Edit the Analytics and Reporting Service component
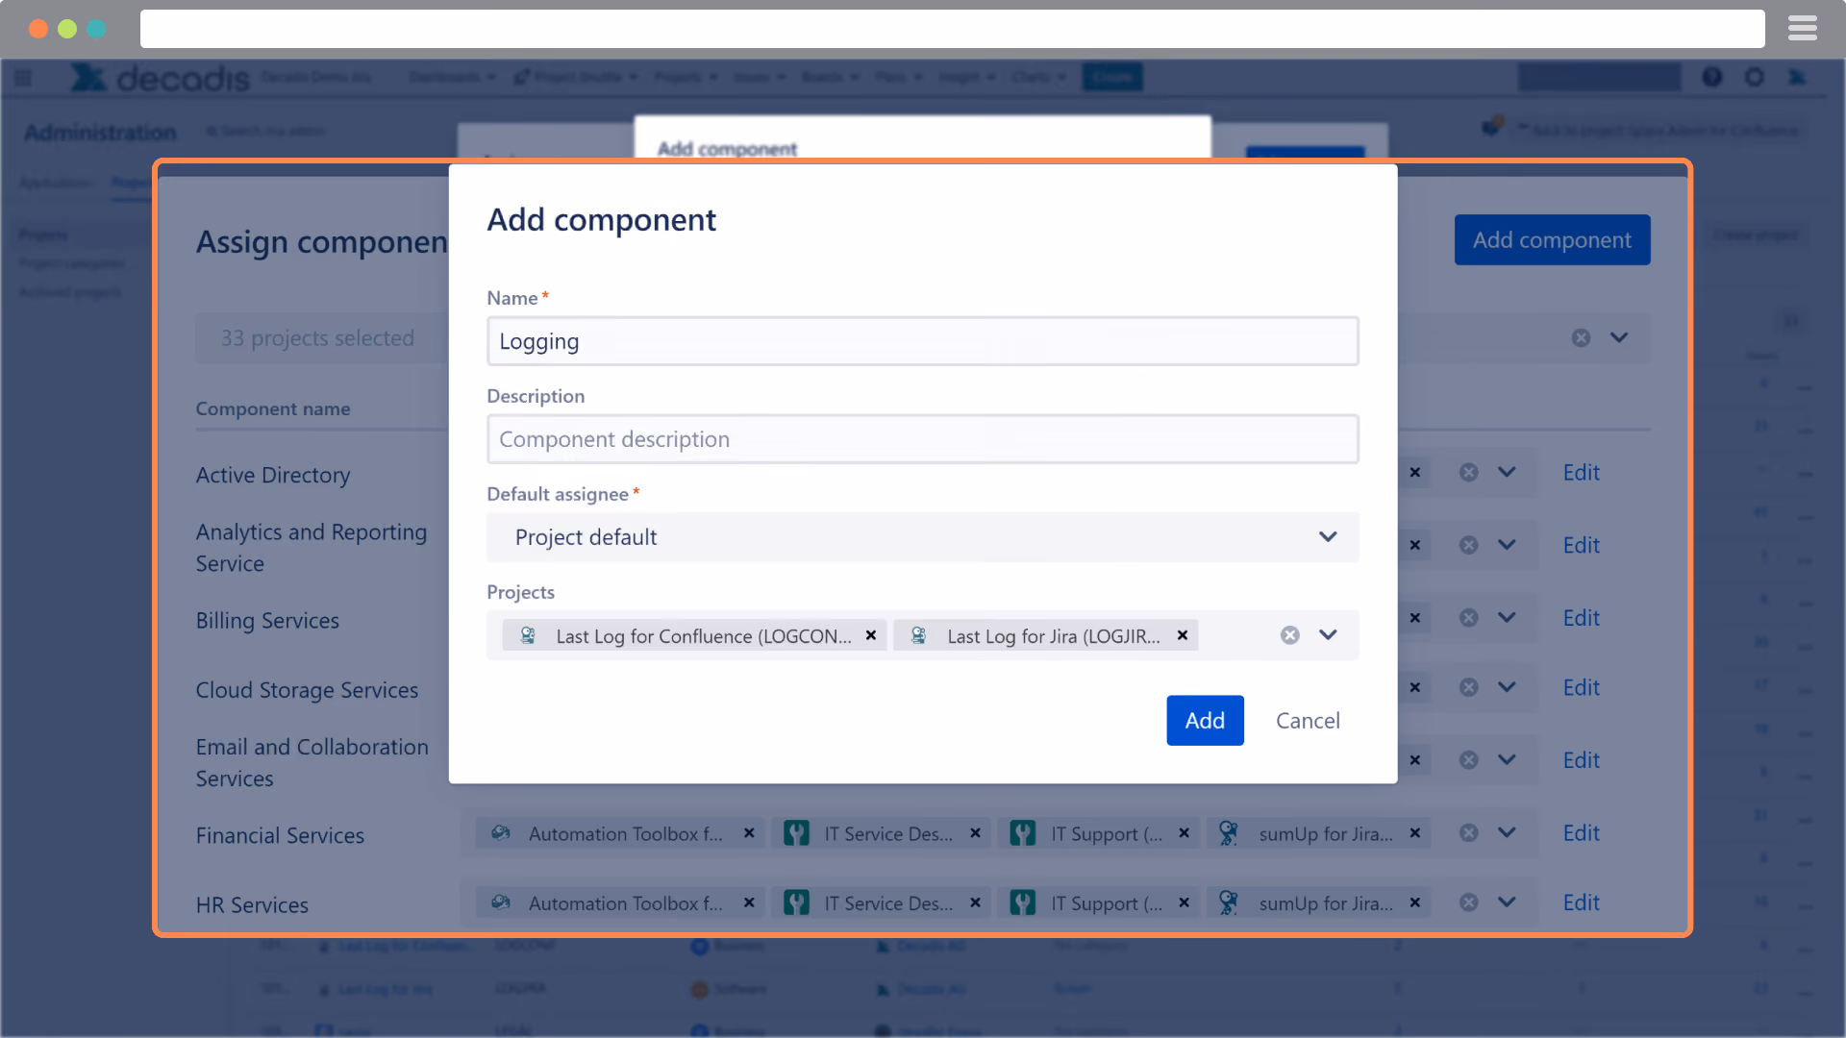The image size is (1846, 1038). point(1581,546)
